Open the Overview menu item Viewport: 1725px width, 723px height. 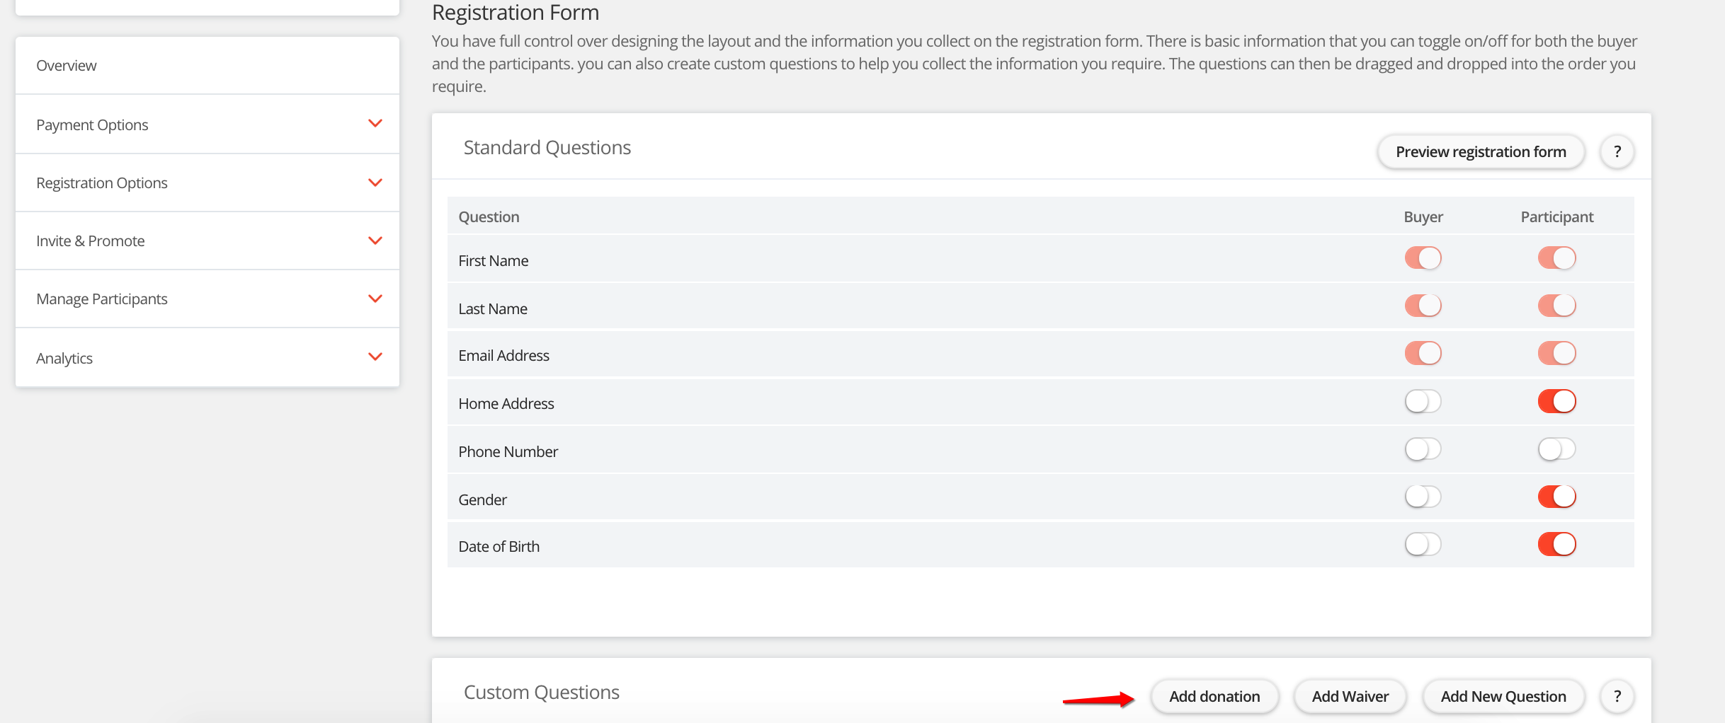(x=67, y=66)
